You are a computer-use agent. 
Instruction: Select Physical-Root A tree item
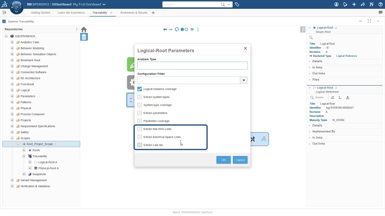click(x=49, y=168)
